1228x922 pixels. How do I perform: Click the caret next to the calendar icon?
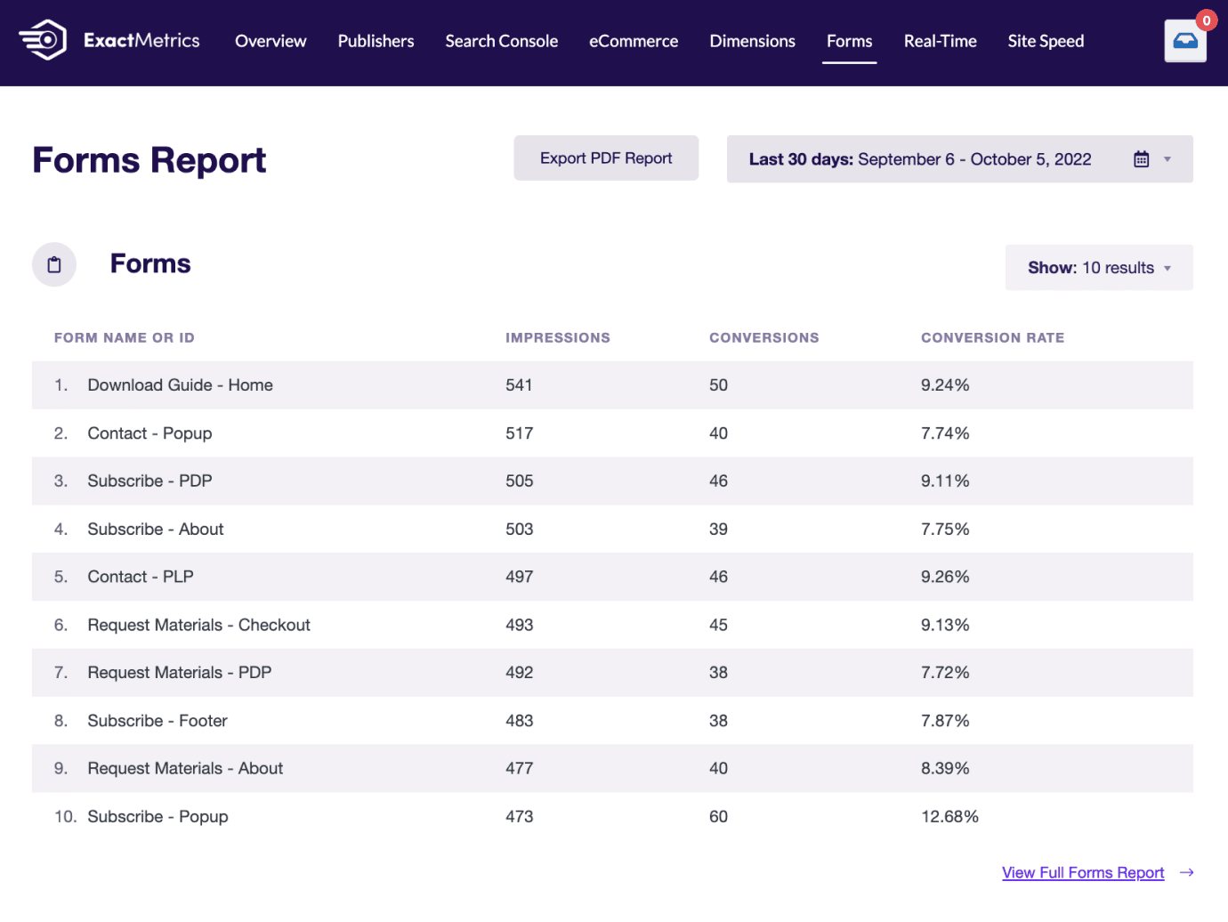[1167, 158]
